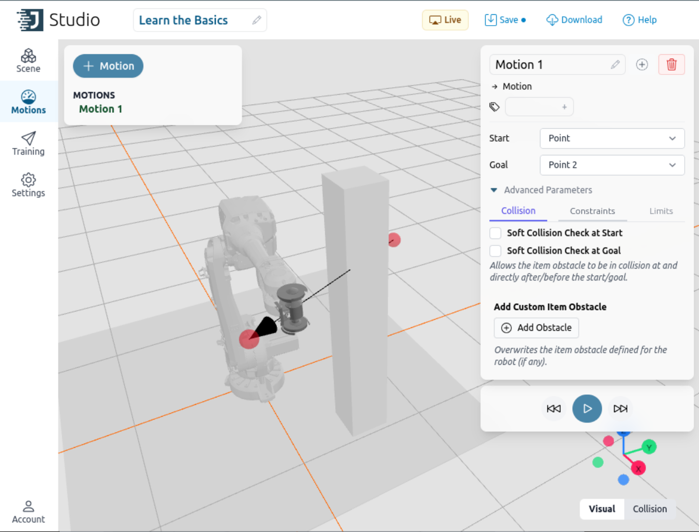Select the red goal point in the 3D scene
699x532 pixels.
click(x=393, y=240)
